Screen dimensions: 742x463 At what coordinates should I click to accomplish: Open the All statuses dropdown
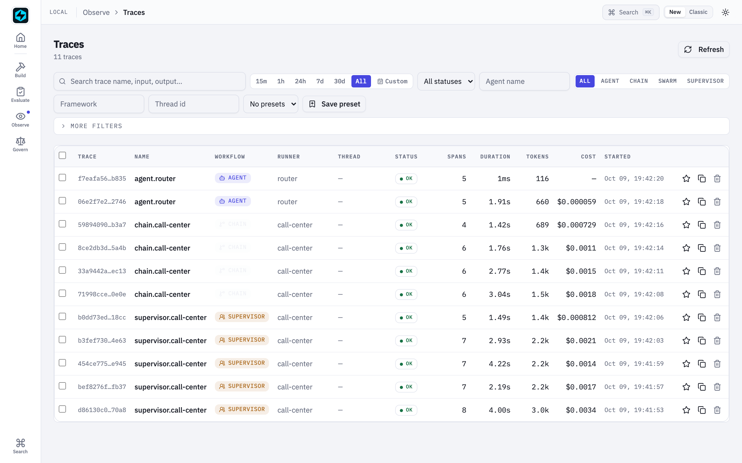(446, 82)
